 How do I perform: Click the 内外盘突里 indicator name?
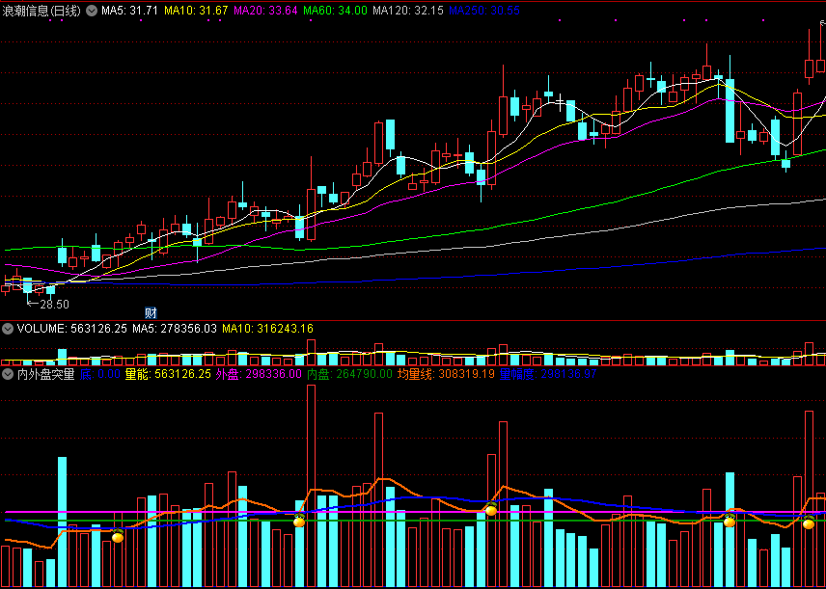click(x=45, y=374)
